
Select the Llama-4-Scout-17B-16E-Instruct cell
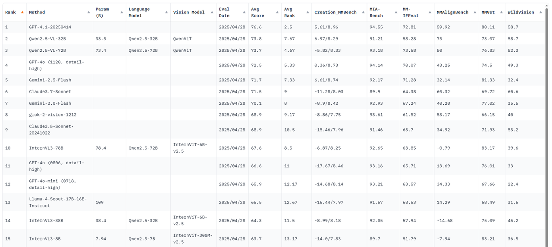tap(60, 202)
